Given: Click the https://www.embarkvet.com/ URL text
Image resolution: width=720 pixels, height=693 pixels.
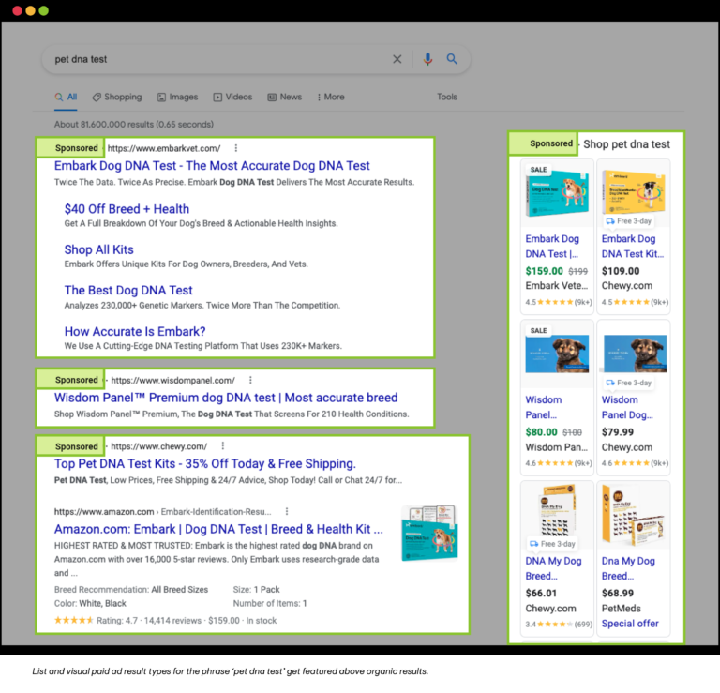Looking at the screenshot, I should coord(164,148).
